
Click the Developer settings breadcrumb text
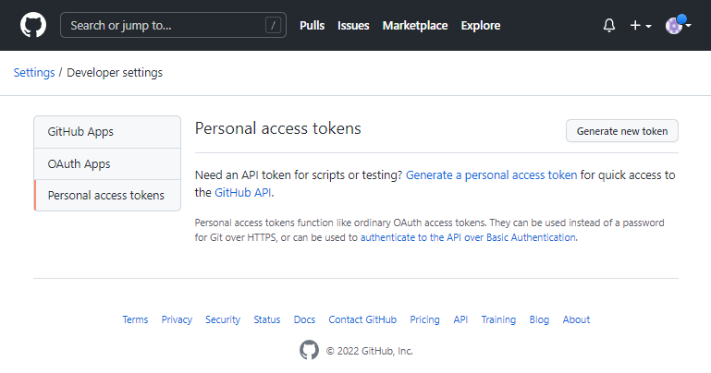[x=115, y=73]
